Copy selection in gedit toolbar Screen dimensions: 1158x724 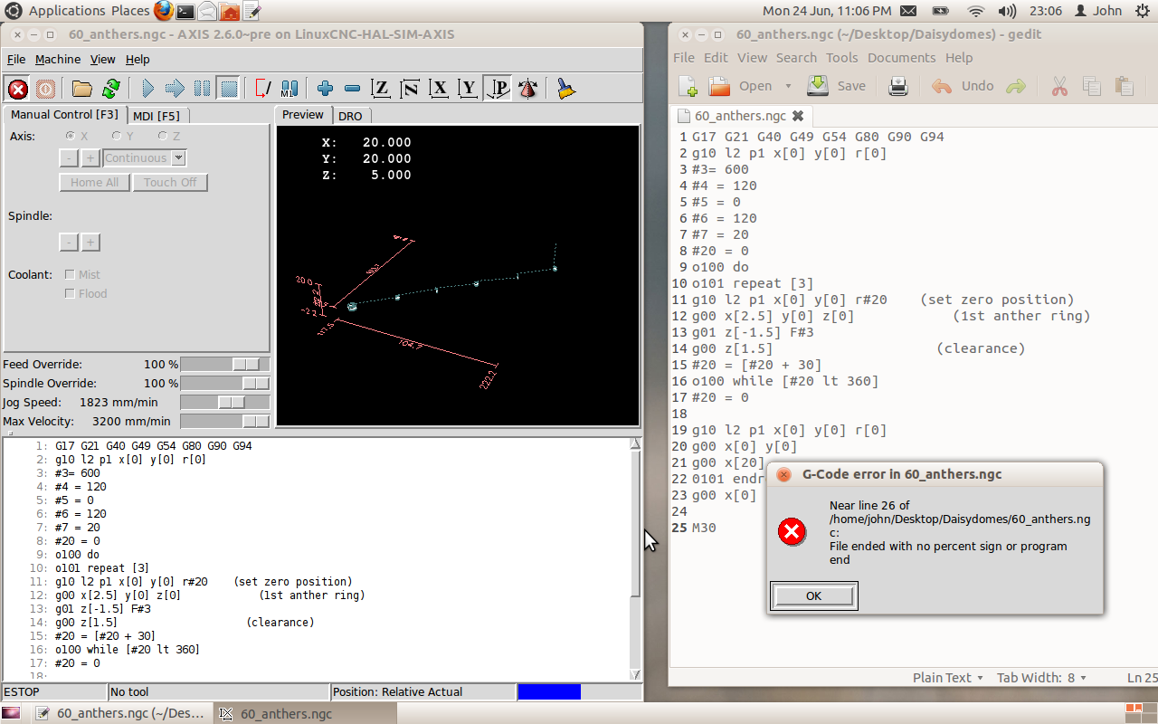(x=1092, y=86)
